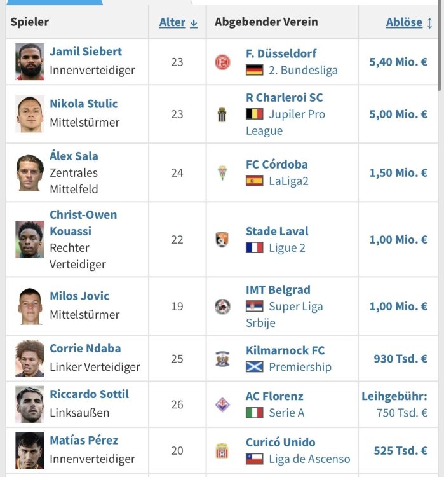Click the Stade Laval club crest

(x=222, y=240)
